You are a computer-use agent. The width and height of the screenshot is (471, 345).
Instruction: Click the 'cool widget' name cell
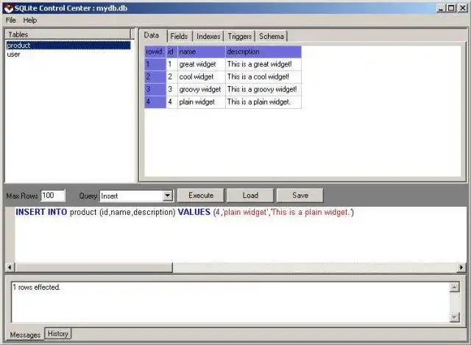tap(201, 77)
